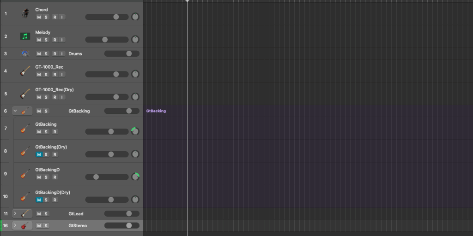Solo the GtLead stack
Image resolution: width=473 pixels, height=236 pixels.
click(46, 214)
